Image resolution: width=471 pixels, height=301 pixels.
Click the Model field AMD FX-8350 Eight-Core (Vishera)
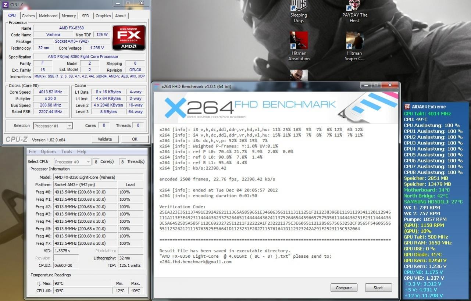point(99,177)
